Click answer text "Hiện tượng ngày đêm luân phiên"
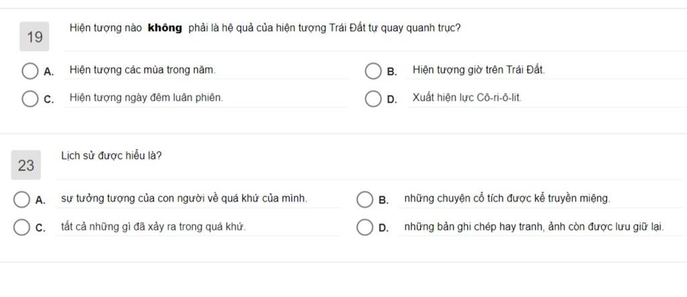 pos(146,98)
